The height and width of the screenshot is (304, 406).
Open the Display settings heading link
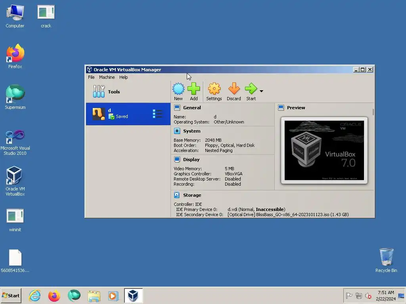pyautogui.click(x=191, y=160)
